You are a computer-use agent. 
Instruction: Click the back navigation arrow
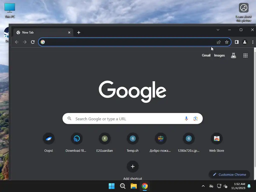click(17, 42)
